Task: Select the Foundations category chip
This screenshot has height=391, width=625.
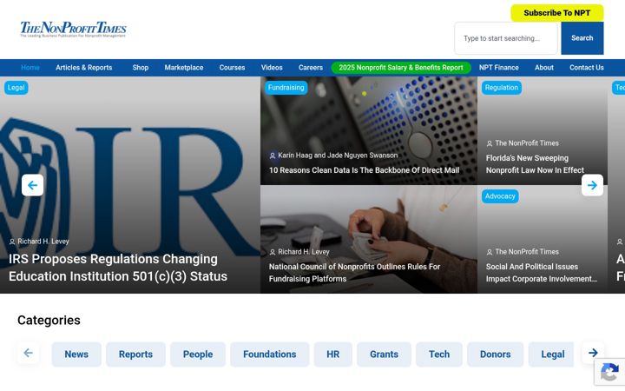Action: 269,355
